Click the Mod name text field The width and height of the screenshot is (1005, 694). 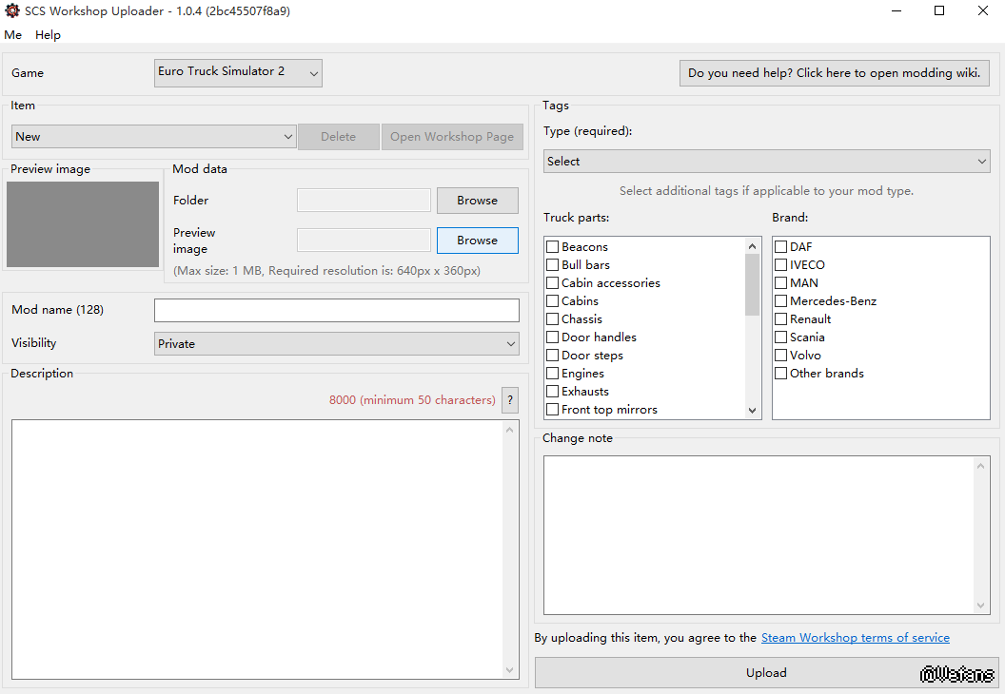(336, 310)
